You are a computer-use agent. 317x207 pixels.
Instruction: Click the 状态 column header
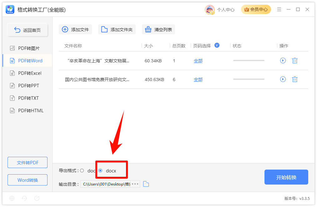click(237, 46)
